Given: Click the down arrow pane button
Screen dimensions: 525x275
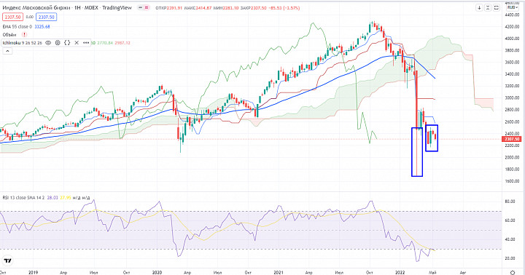Looking at the screenshot, I should click(480, 7).
